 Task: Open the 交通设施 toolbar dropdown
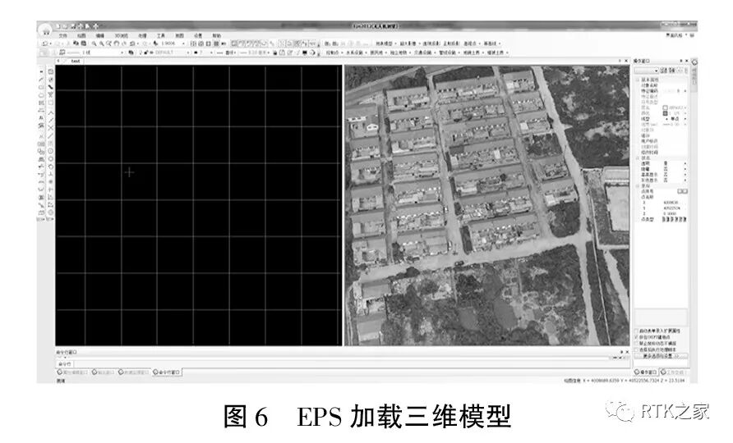(423, 53)
